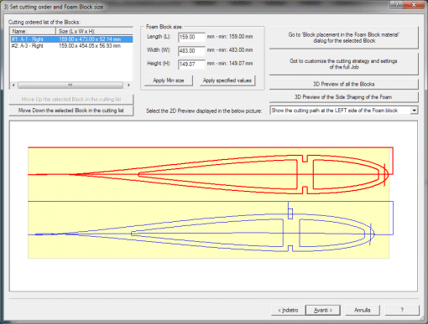428x324 pixels.
Task: Click Apply Min size button
Action: coord(169,80)
